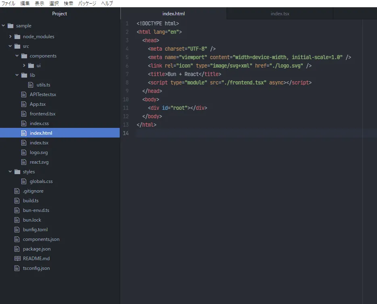Click the "Bun + React" title text
The width and height of the screenshot is (377, 304).
tap(183, 74)
